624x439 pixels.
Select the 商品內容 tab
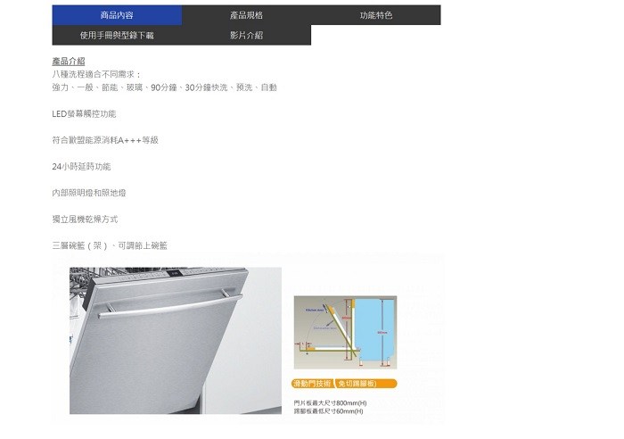pos(117,15)
